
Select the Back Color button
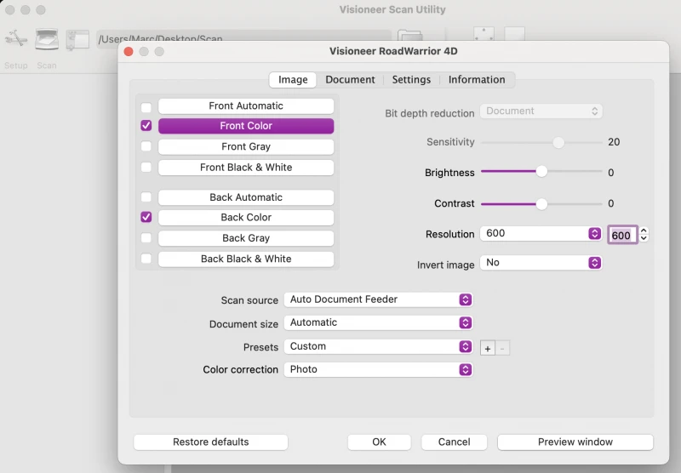(246, 218)
